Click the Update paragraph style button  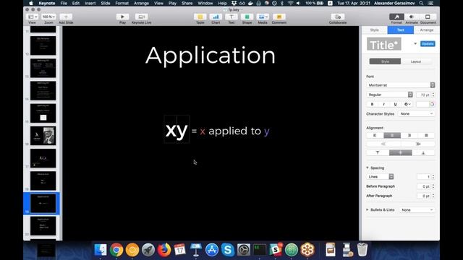point(428,44)
